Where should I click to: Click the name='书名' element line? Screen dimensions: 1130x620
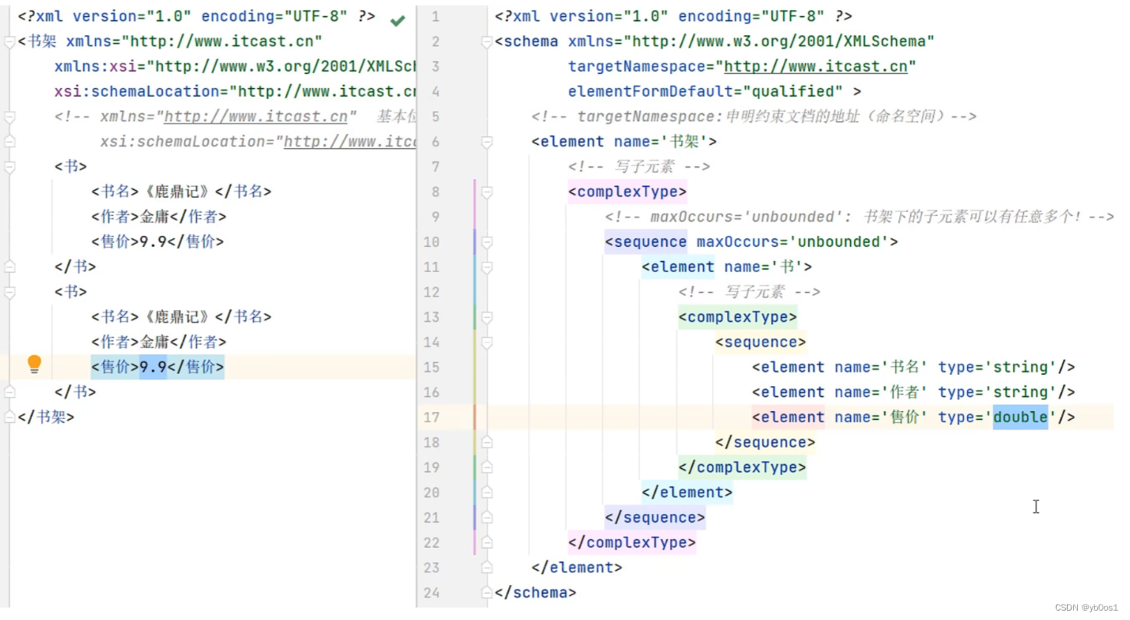click(x=913, y=367)
